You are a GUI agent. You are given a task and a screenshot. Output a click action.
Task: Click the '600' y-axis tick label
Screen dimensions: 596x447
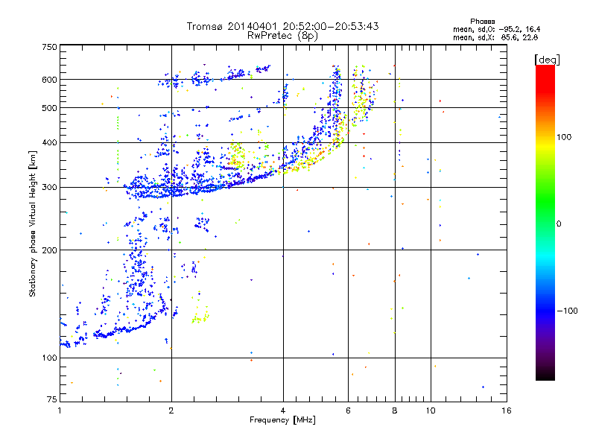[x=49, y=80]
